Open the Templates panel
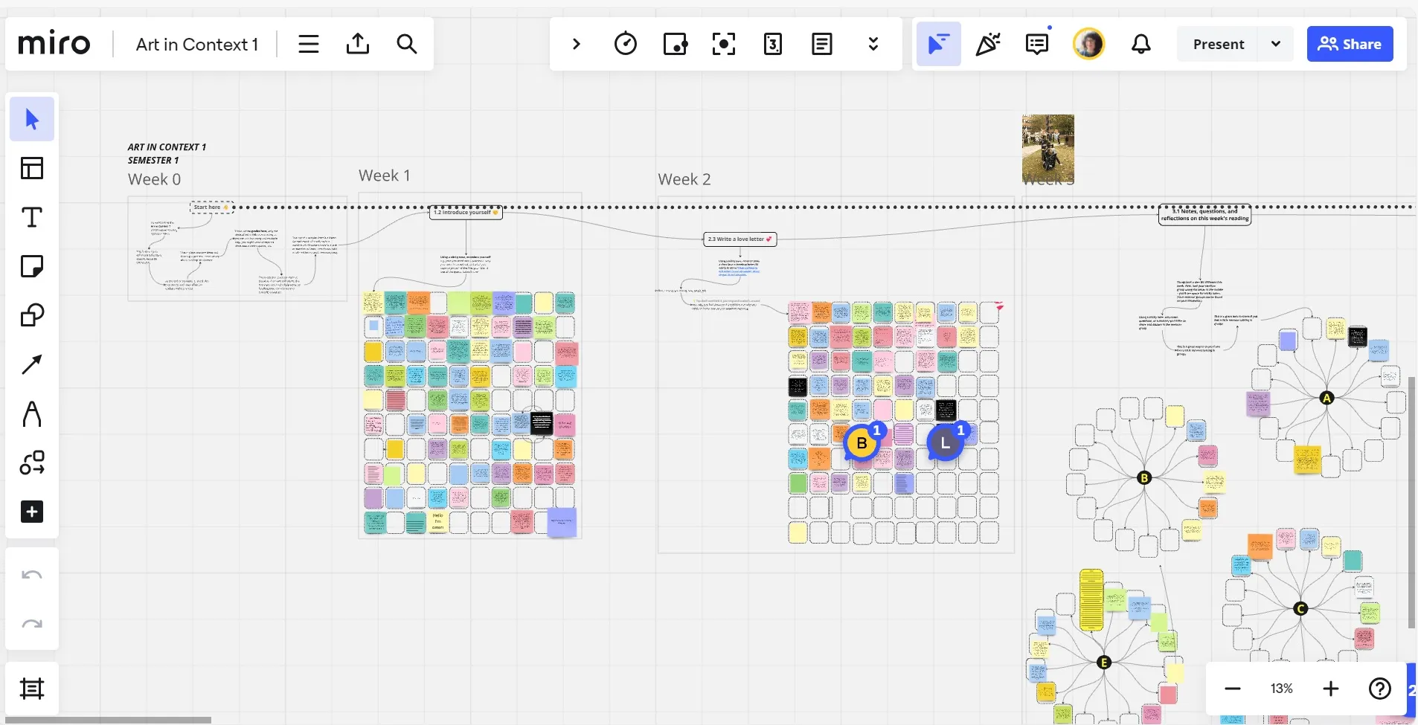The width and height of the screenshot is (1418, 725). (x=32, y=168)
